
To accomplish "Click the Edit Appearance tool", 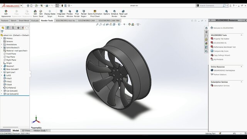I will click(x=6, y=14).
